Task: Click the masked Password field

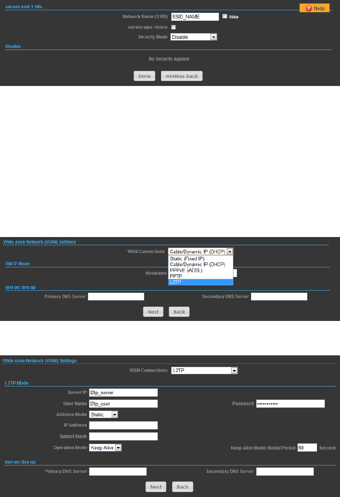Action: coord(291,404)
